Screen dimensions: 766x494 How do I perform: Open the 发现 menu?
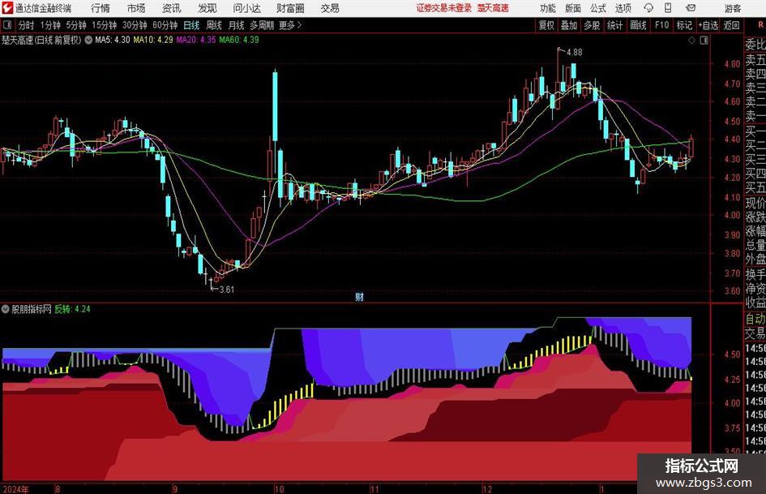click(x=208, y=8)
